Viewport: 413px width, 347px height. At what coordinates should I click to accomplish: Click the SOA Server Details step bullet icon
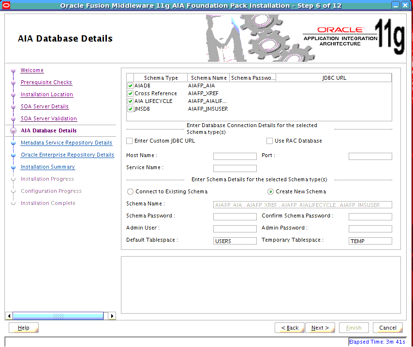pyautogui.click(x=13, y=107)
